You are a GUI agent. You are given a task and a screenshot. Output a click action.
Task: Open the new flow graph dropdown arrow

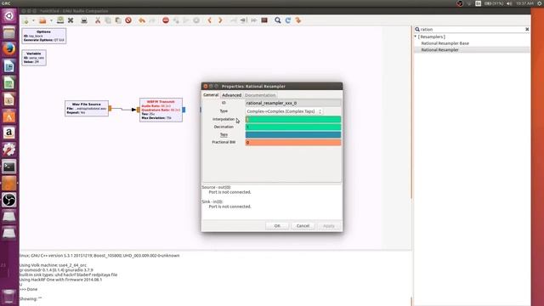(33, 20)
